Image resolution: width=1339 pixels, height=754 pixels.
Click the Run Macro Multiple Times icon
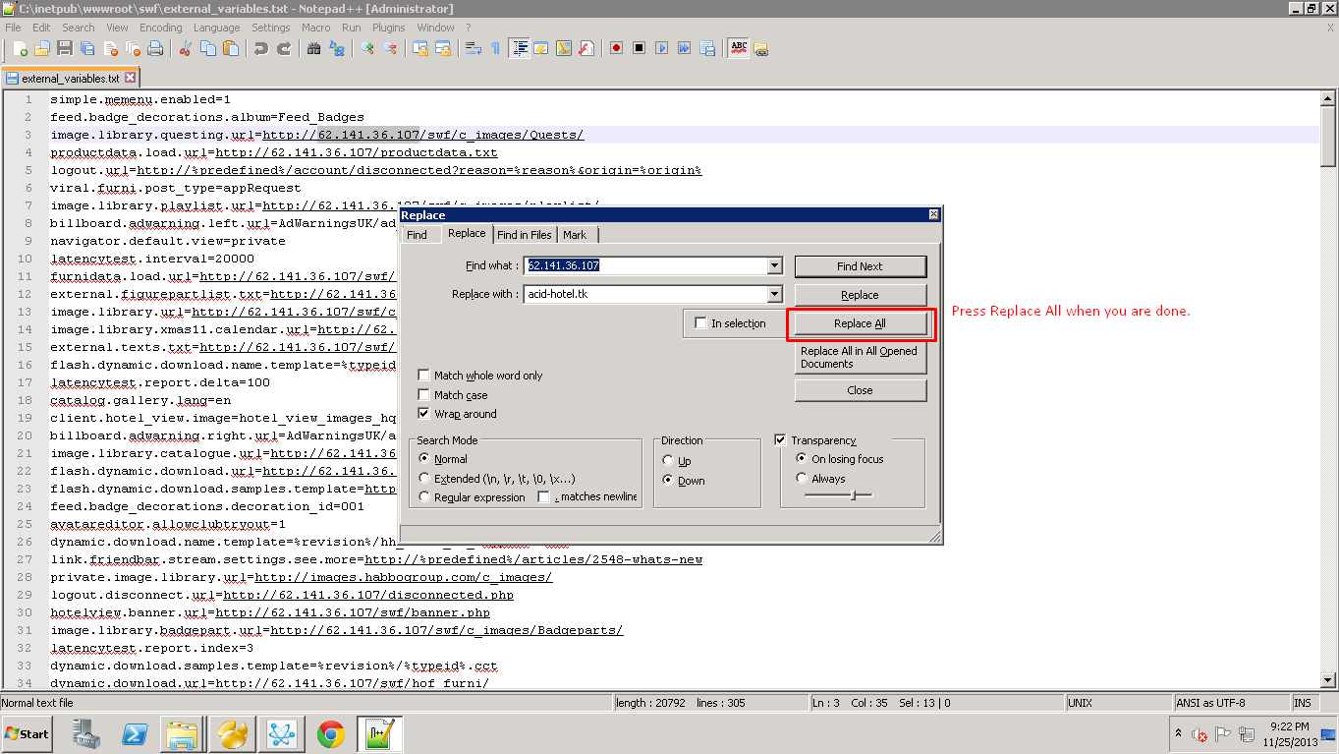tap(684, 48)
